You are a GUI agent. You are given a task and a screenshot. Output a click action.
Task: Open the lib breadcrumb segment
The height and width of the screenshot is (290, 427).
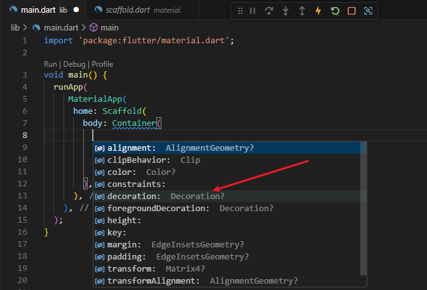pos(15,27)
